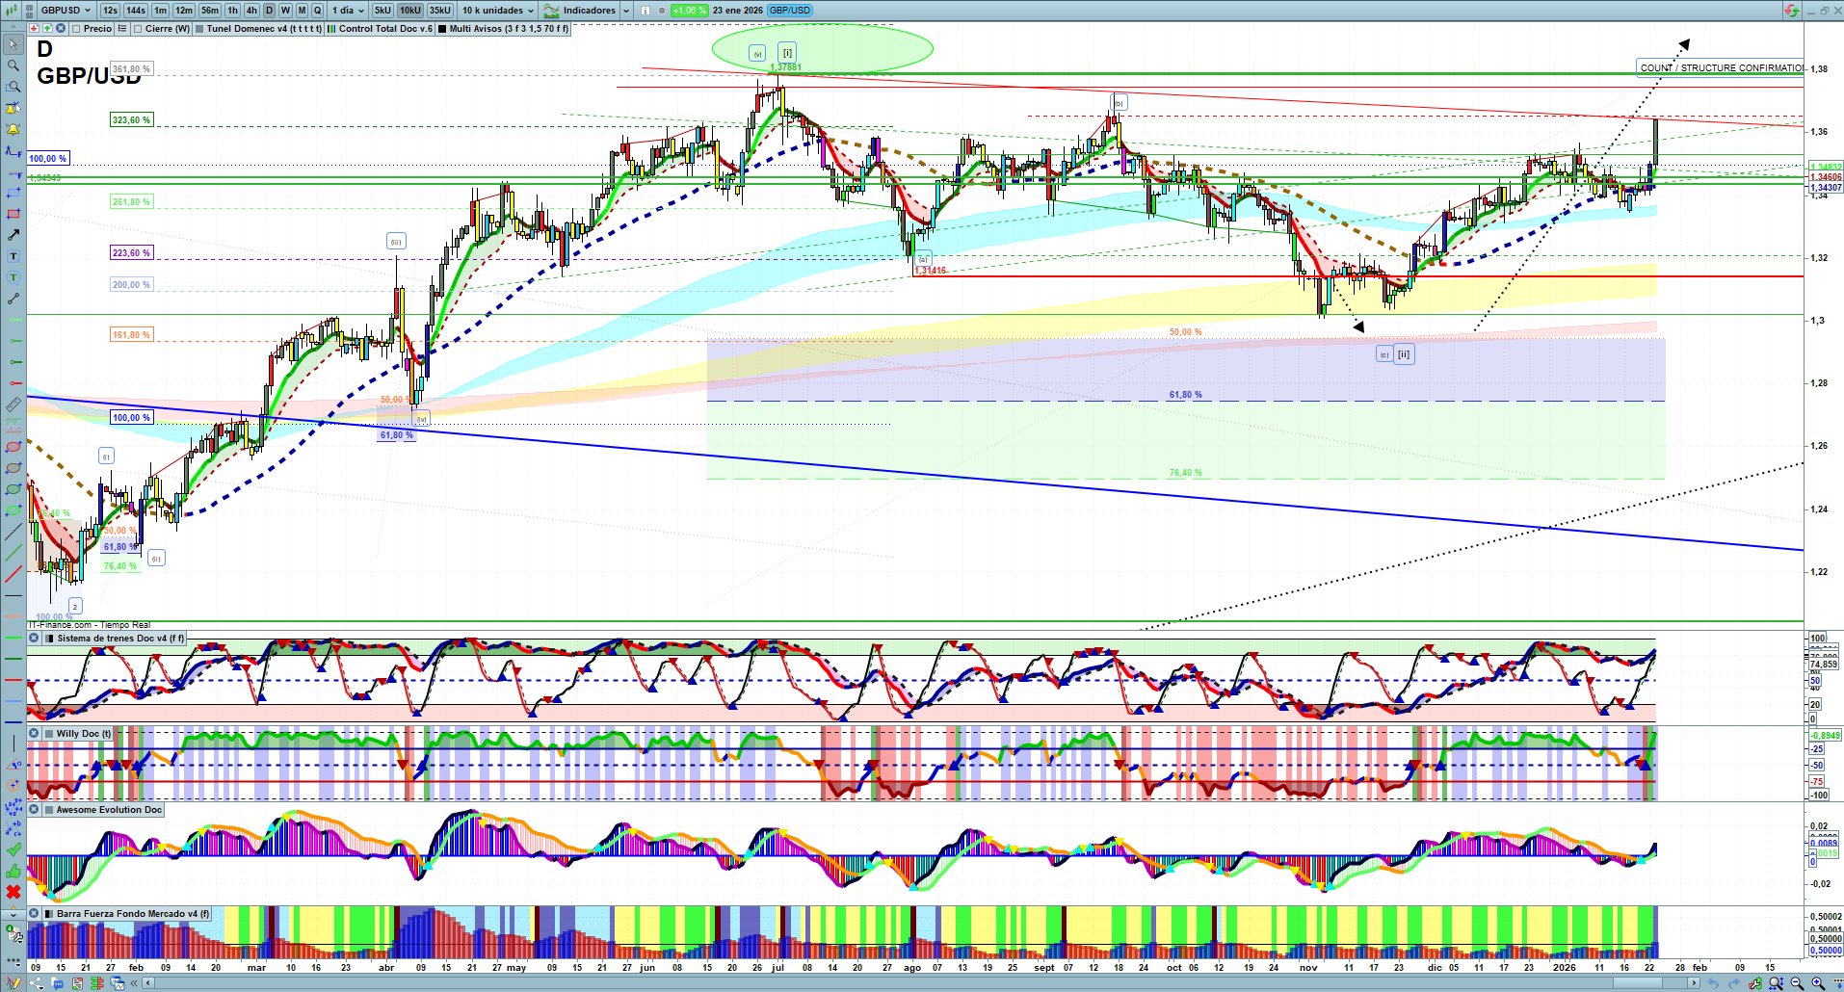
Task: Select the 144s timeframe
Action: point(135,11)
